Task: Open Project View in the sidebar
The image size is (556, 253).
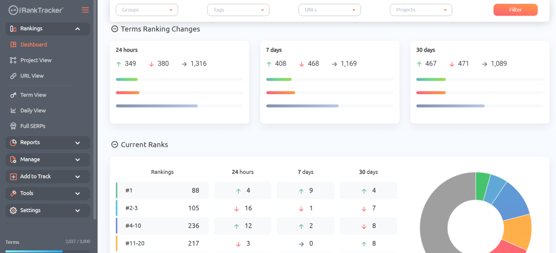Action: pyautogui.click(x=36, y=60)
